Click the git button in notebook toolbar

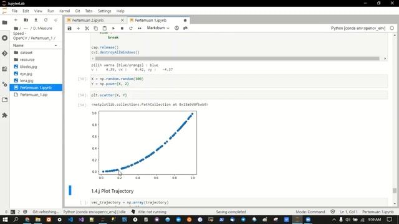tap(185, 28)
